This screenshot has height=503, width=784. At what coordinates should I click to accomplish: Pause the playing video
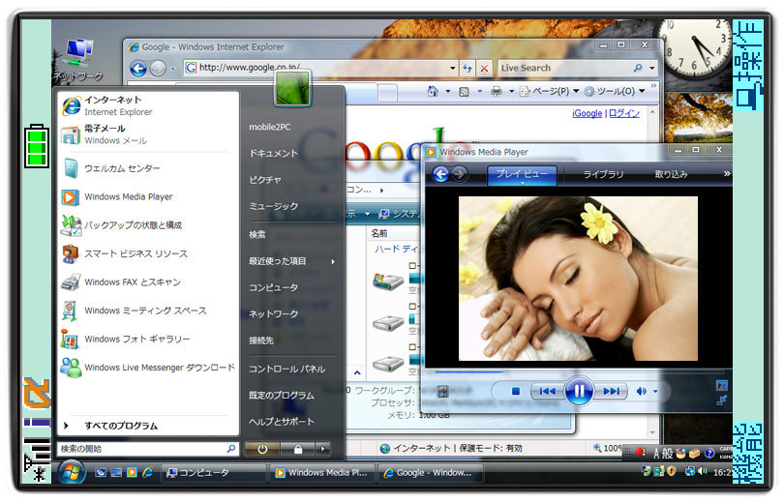[579, 391]
